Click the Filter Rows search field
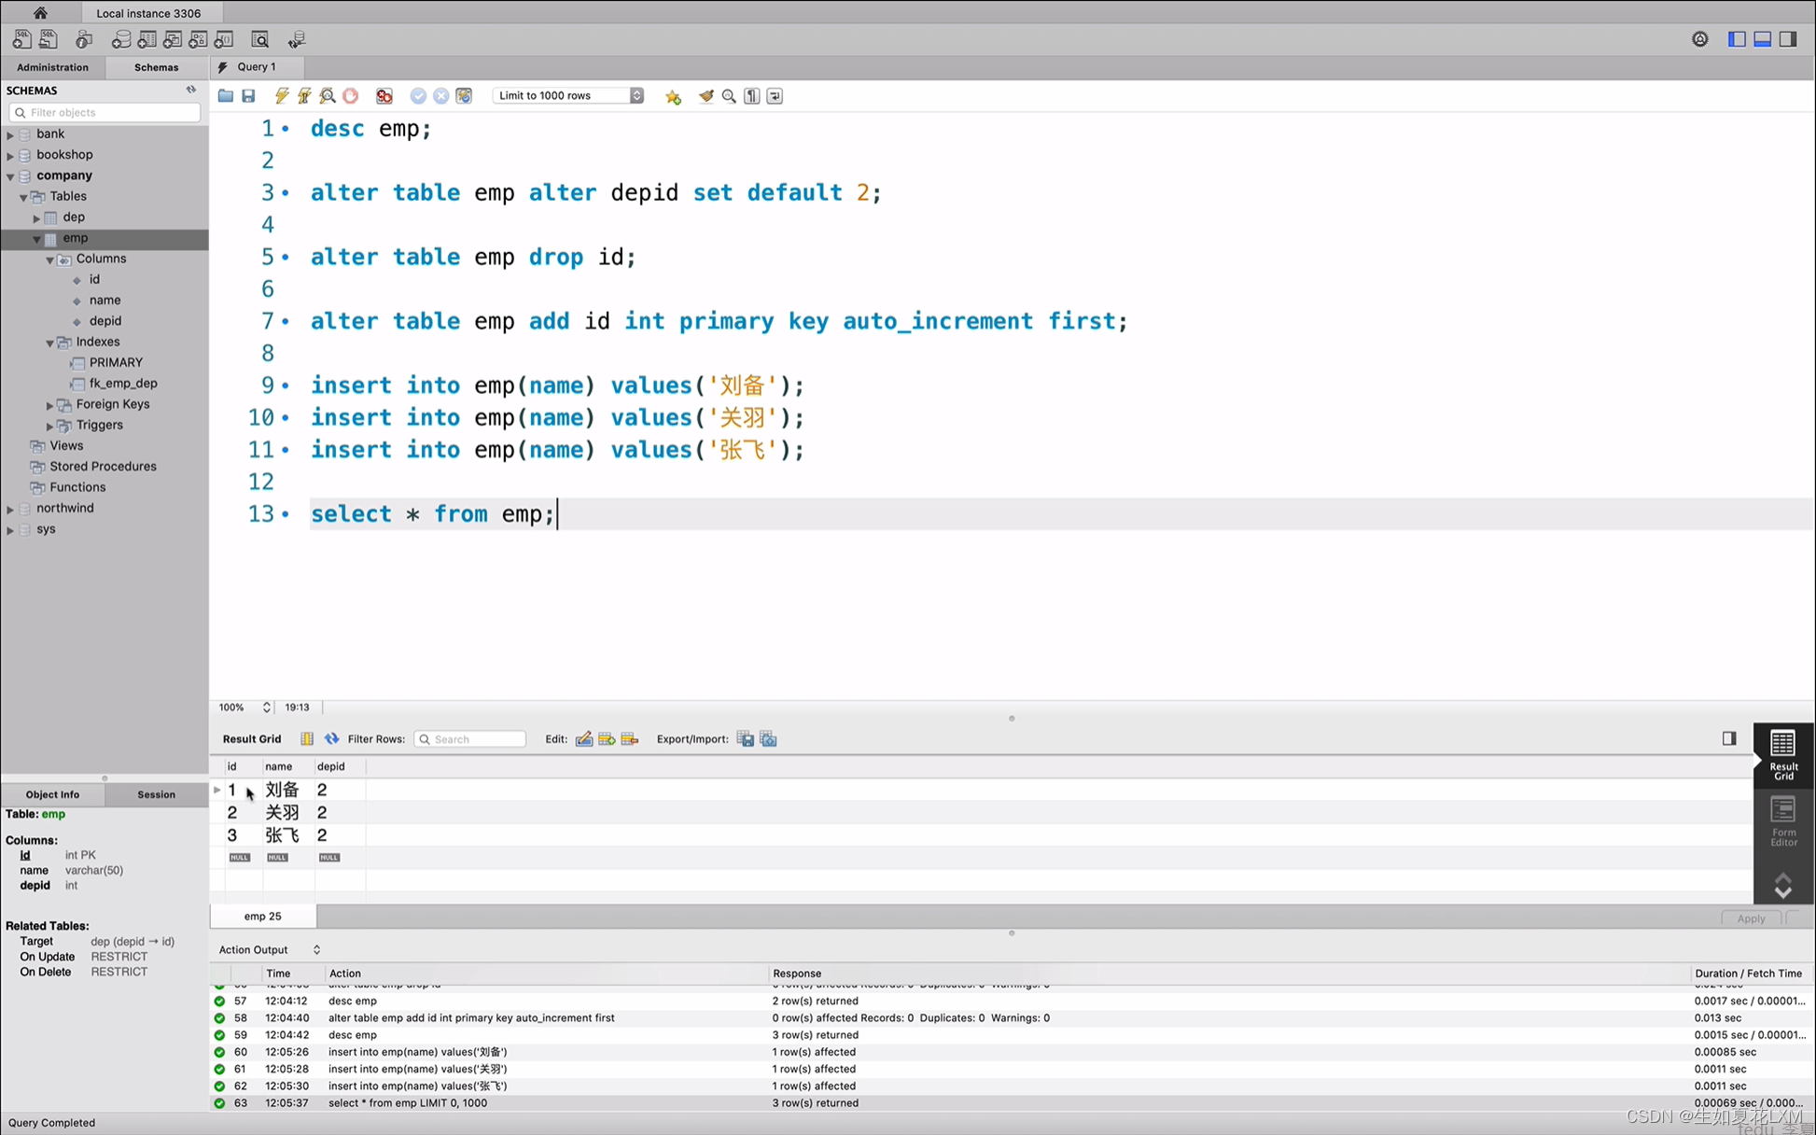This screenshot has height=1135, width=1816. tap(470, 739)
